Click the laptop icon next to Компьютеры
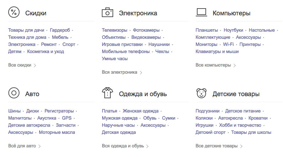 [x=201, y=13]
